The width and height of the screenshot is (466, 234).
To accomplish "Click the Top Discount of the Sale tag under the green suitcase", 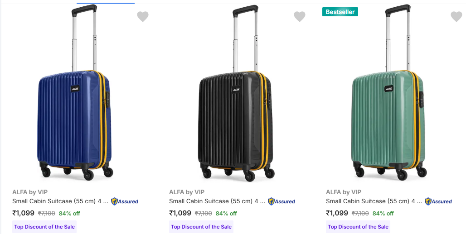I will pos(358,227).
